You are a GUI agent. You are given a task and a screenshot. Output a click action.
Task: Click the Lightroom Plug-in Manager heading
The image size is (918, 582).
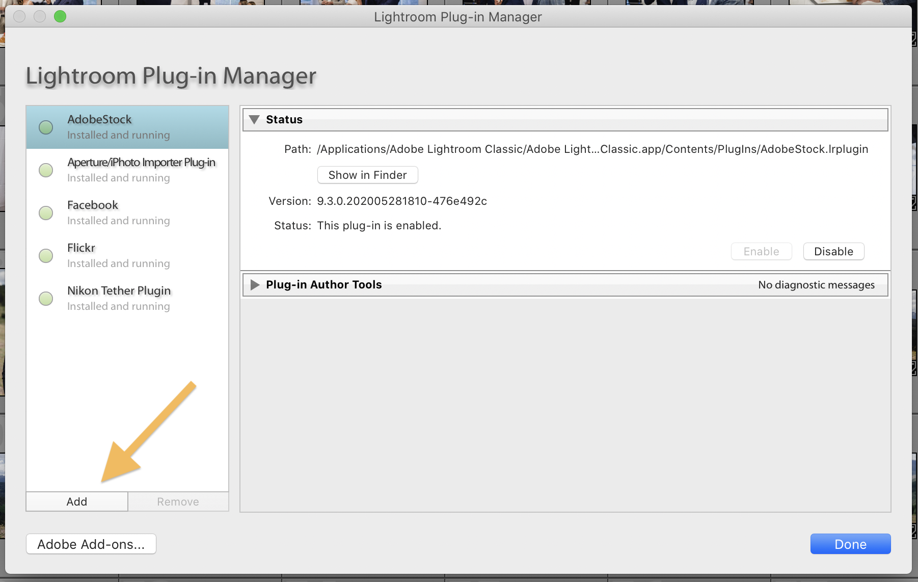coord(171,76)
